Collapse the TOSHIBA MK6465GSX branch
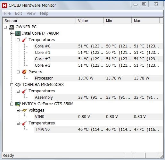This screenshot has width=165, height=160. [12, 85]
